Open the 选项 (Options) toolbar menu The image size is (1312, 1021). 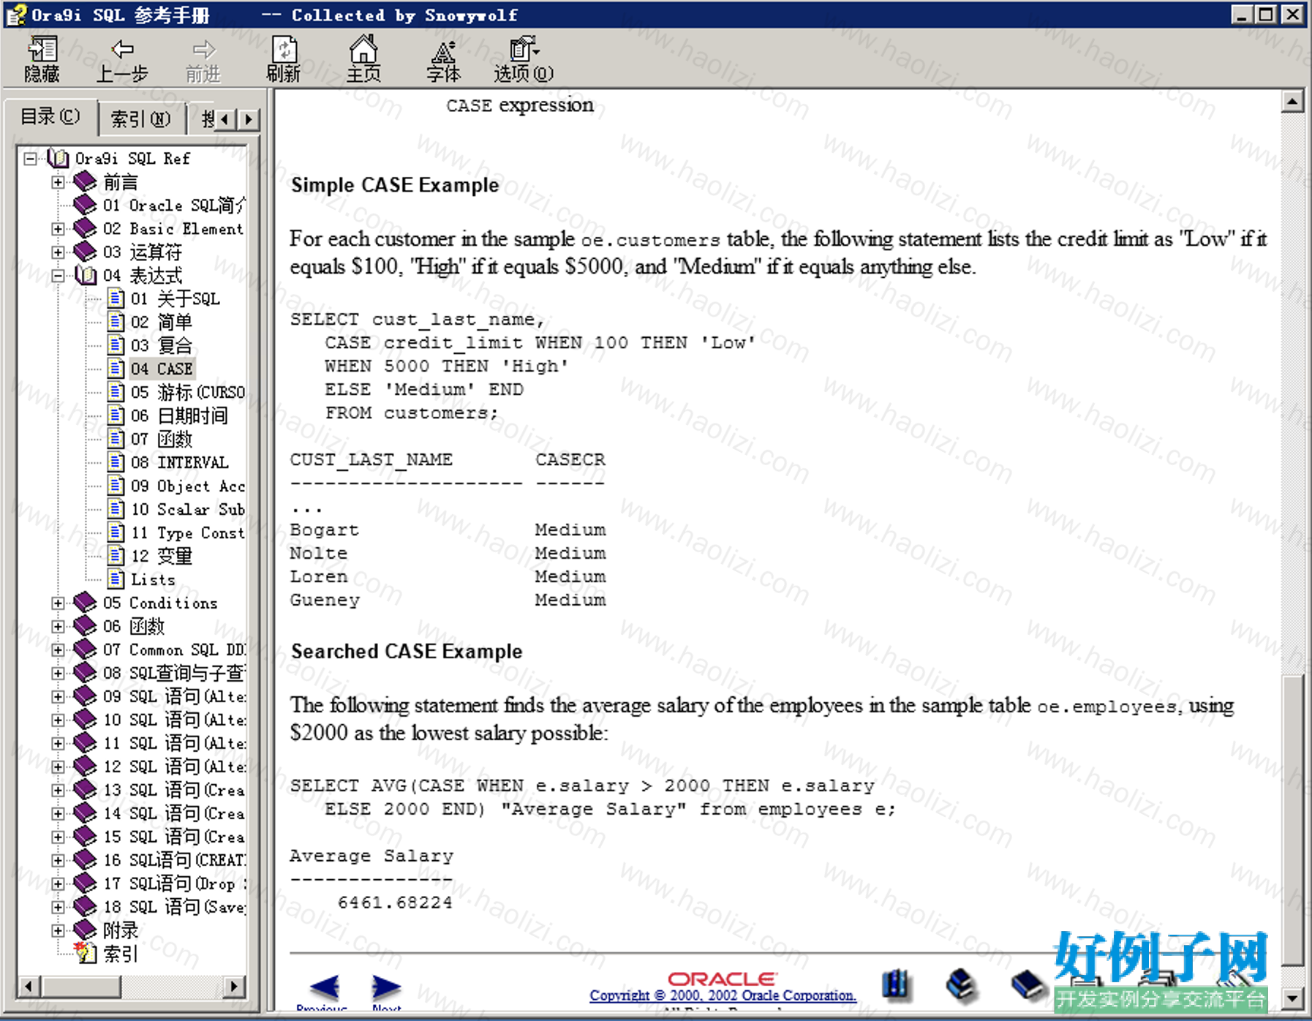pyautogui.click(x=524, y=60)
